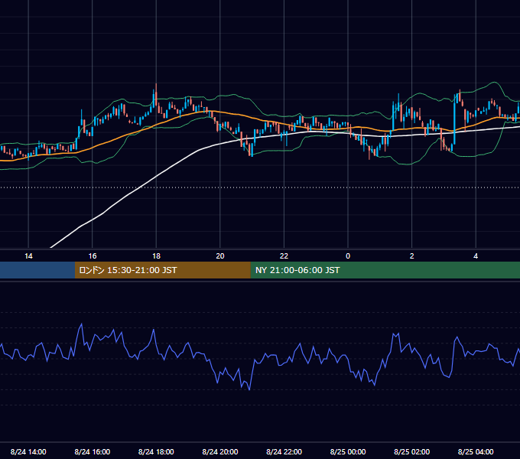Click the 8/24 22:00 date label
Image resolution: width=520 pixels, height=459 pixels.
point(284,451)
